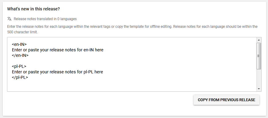
Task: Click the scrollbar down arrow in notes box
Action: [x=259, y=89]
